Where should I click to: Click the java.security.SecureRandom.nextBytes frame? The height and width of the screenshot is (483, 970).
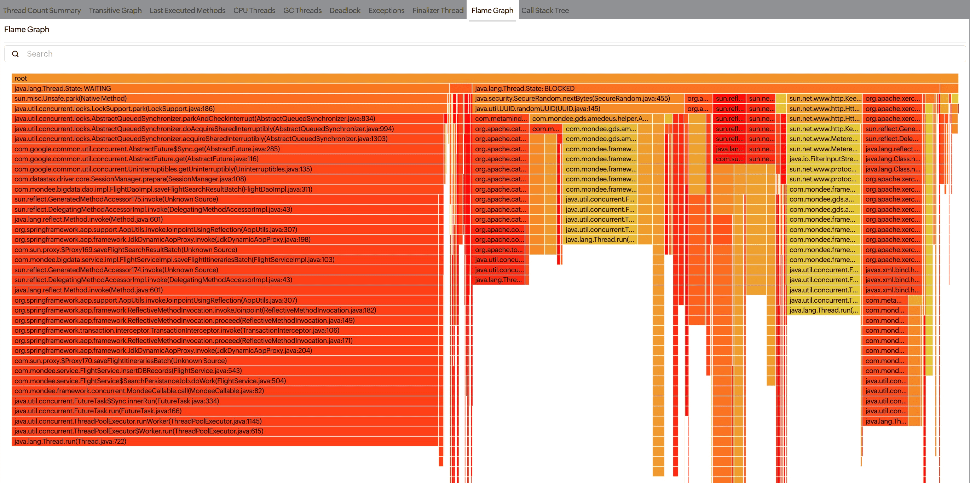click(x=572, y=98)
